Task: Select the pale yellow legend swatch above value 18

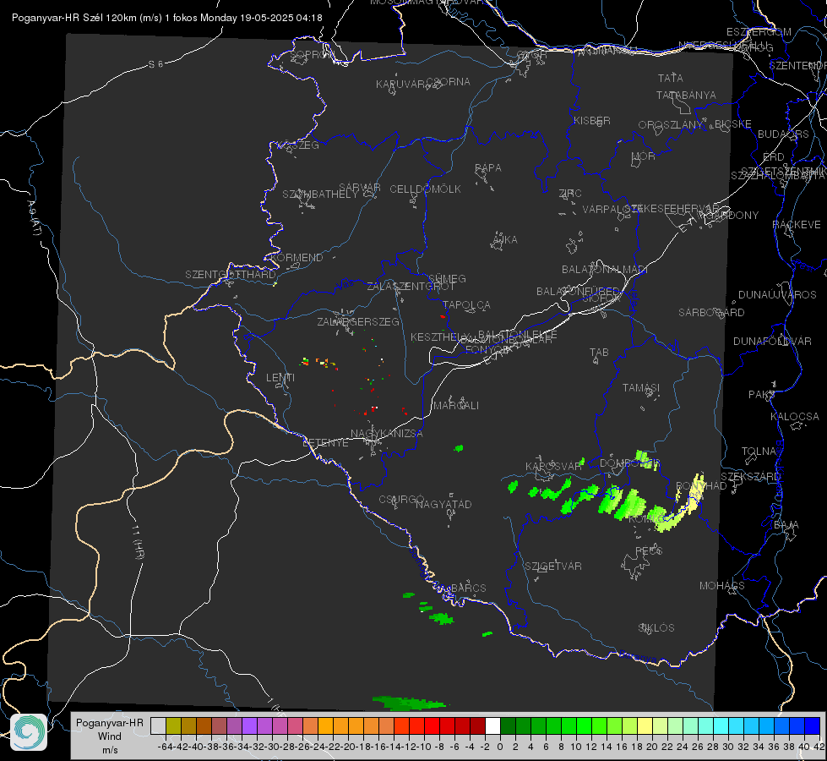Action: click(x=645, y=725)
